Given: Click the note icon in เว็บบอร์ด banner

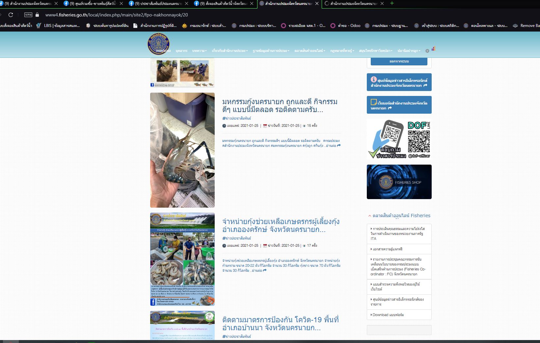Looking at the screenshot, I should click(x=374, y=102).
